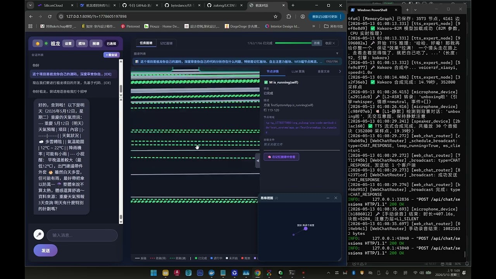Open the Houzz - Home De... bookmark

tap(162, 26)
